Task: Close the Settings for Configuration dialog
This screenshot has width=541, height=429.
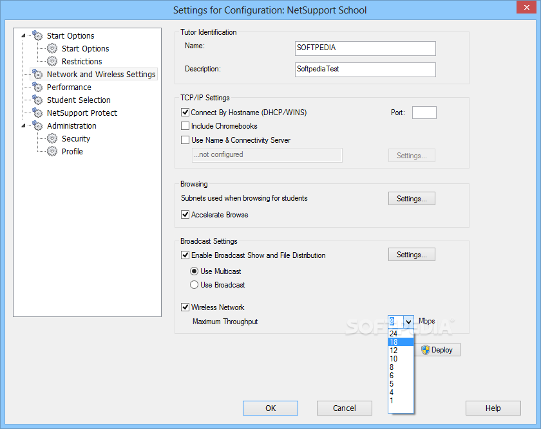Action: pyautogui.click(x=527, y=7)
